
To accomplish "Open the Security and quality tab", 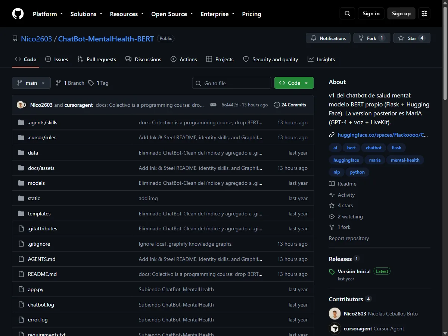I will coord(271,59).
